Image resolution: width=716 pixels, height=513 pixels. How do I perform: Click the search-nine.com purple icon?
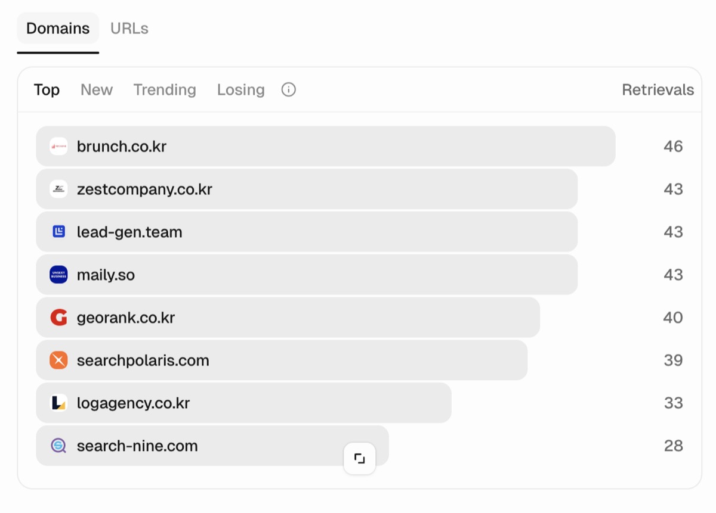click(58, 446)
